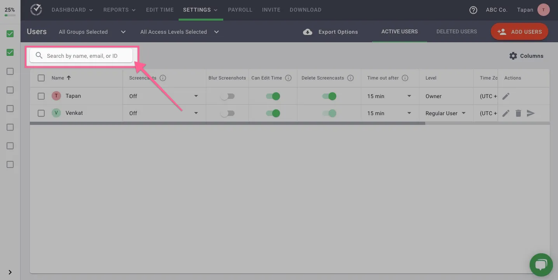
Task: Click the Tapan profile avatar in the header
Action: (x=543, y=10)
